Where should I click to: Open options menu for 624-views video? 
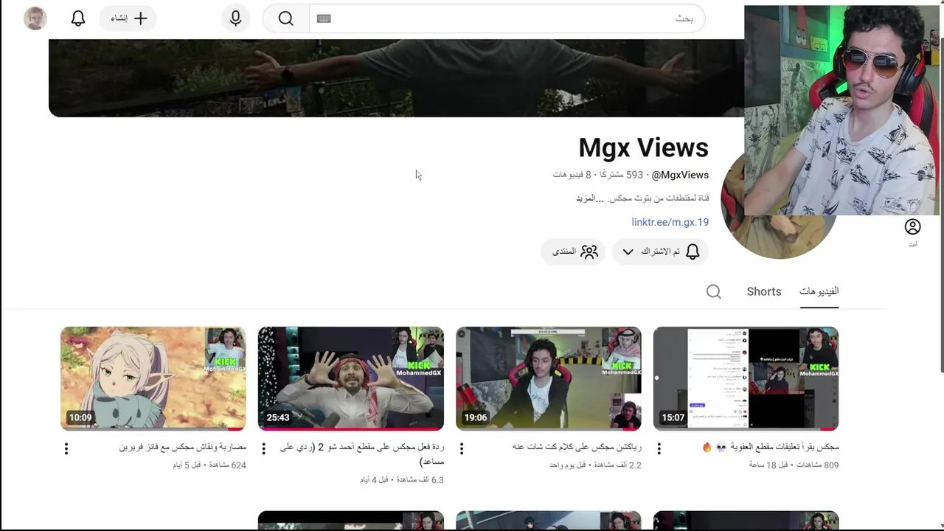point(66,448)
